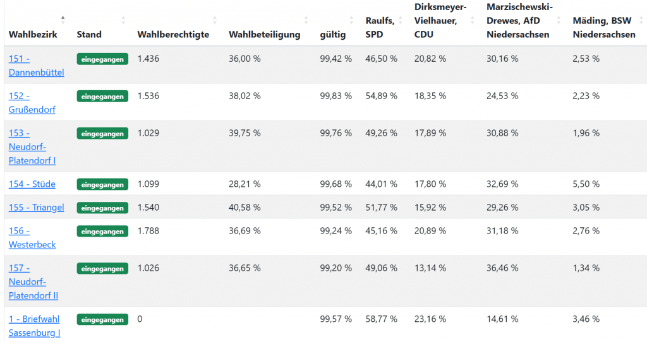Viewport: 647px width, 342px height.
Task: Open the 151 - Dannenbüttel district link
Action: click(x=36, y=66)
